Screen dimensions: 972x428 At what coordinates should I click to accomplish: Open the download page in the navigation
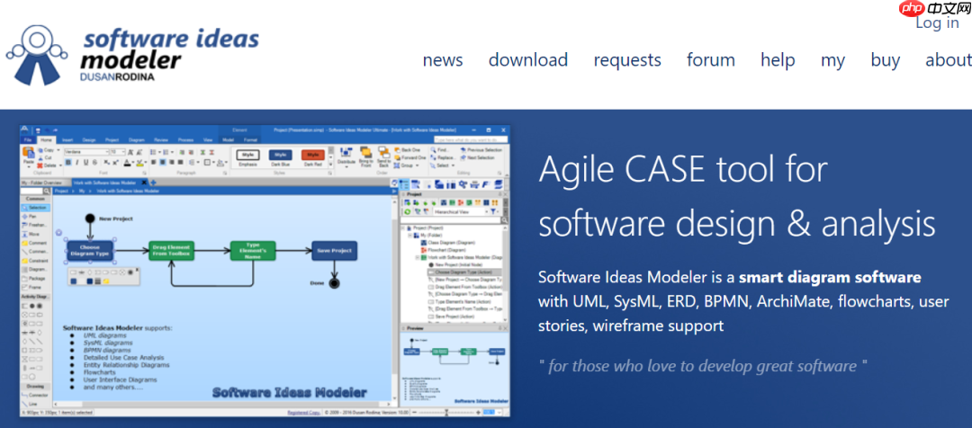click(x=527, y=60)
